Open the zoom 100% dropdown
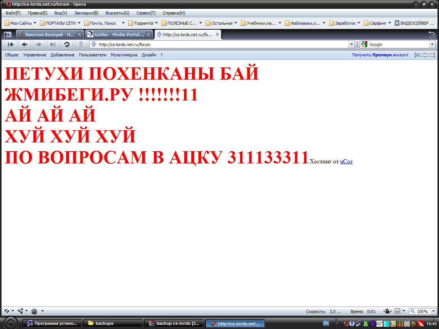The image size is (439, 329). [433, 311]
